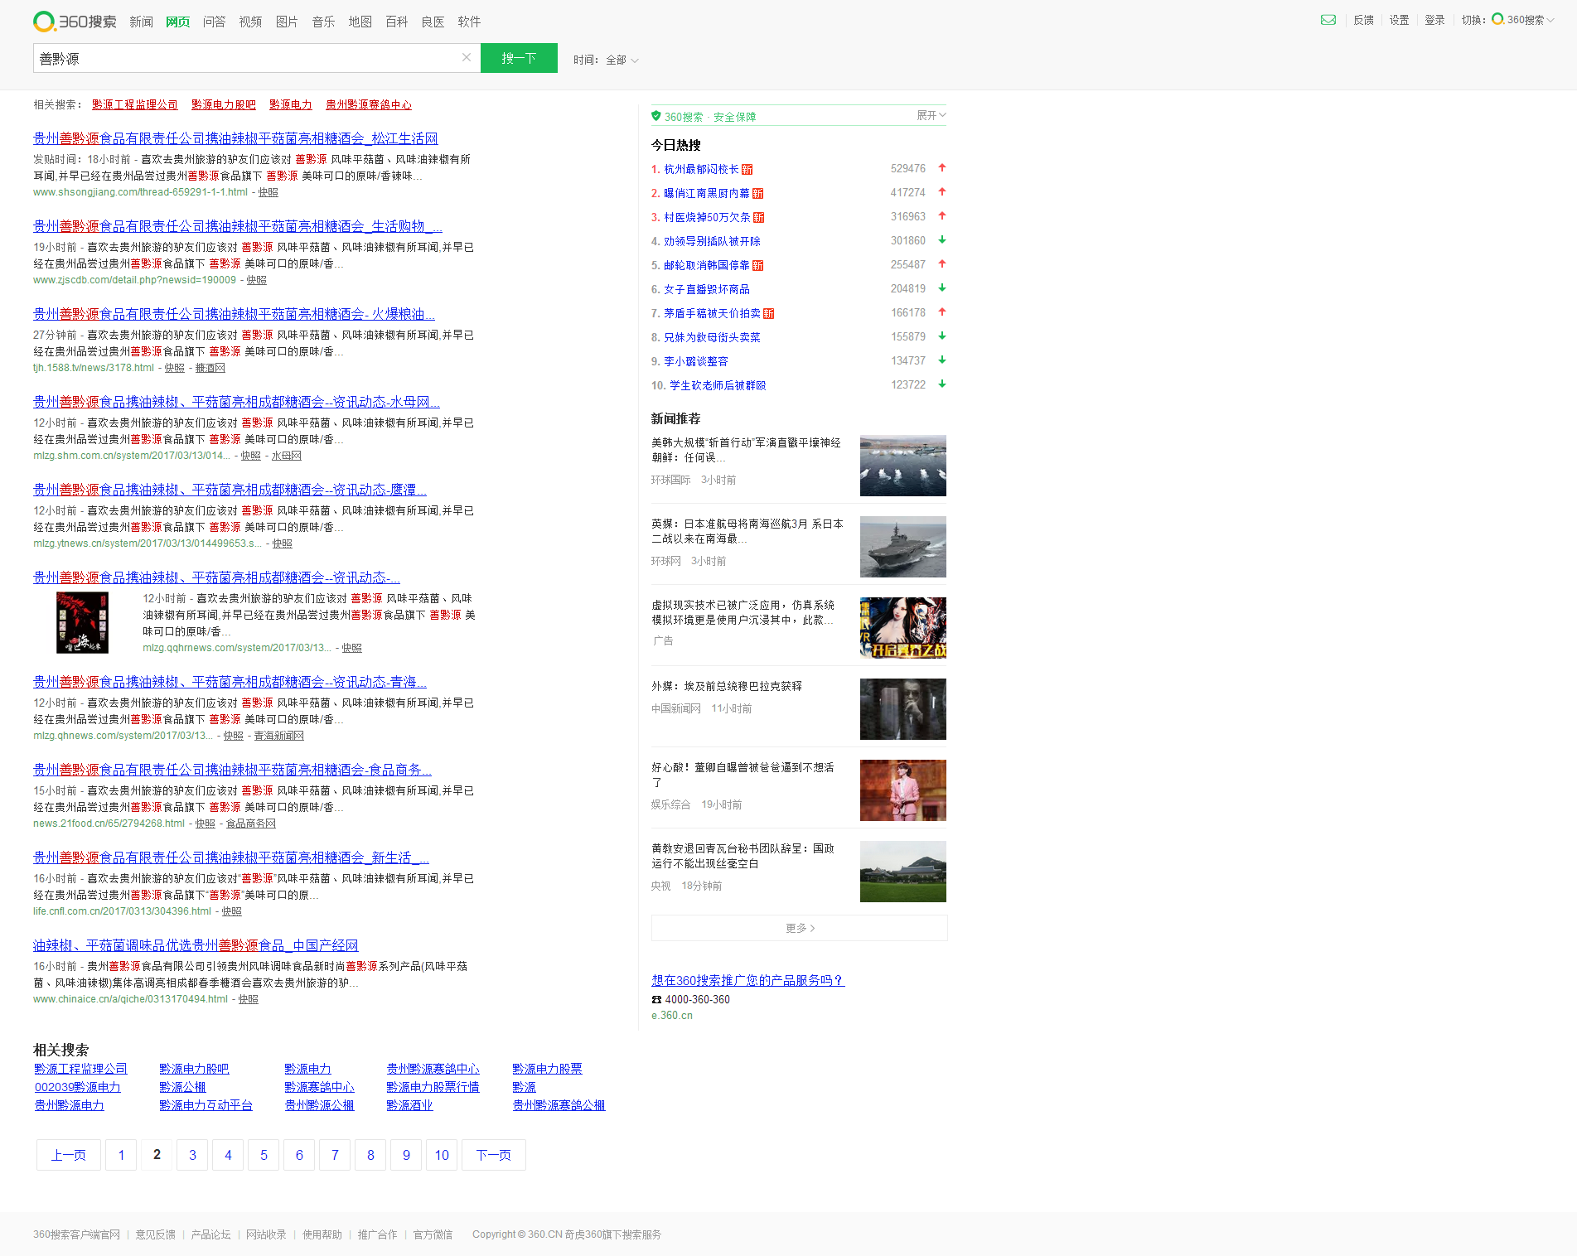Switch to the 问答 tab

pyautogui.click(x=214, y=22)
